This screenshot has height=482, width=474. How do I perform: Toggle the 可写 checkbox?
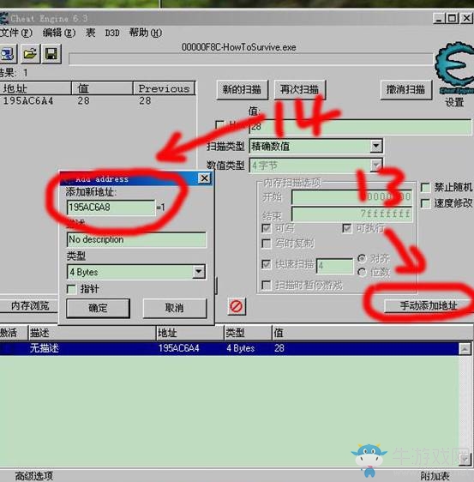[x=267, y=228]
